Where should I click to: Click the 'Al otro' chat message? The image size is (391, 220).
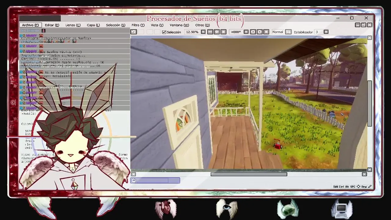pos(45,57)
